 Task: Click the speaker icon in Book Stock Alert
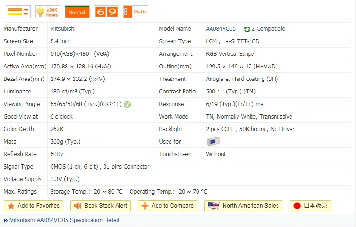[78, 206]
